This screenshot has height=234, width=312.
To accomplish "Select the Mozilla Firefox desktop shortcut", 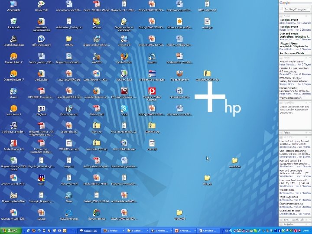I will click(x=124, y=58).
